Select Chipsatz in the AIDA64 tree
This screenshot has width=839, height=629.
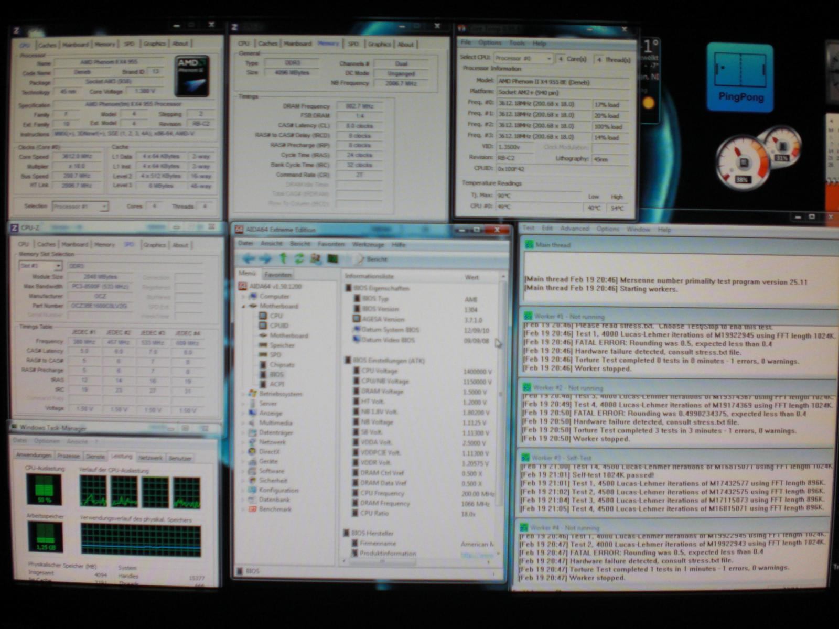click(x=282, y=365)
